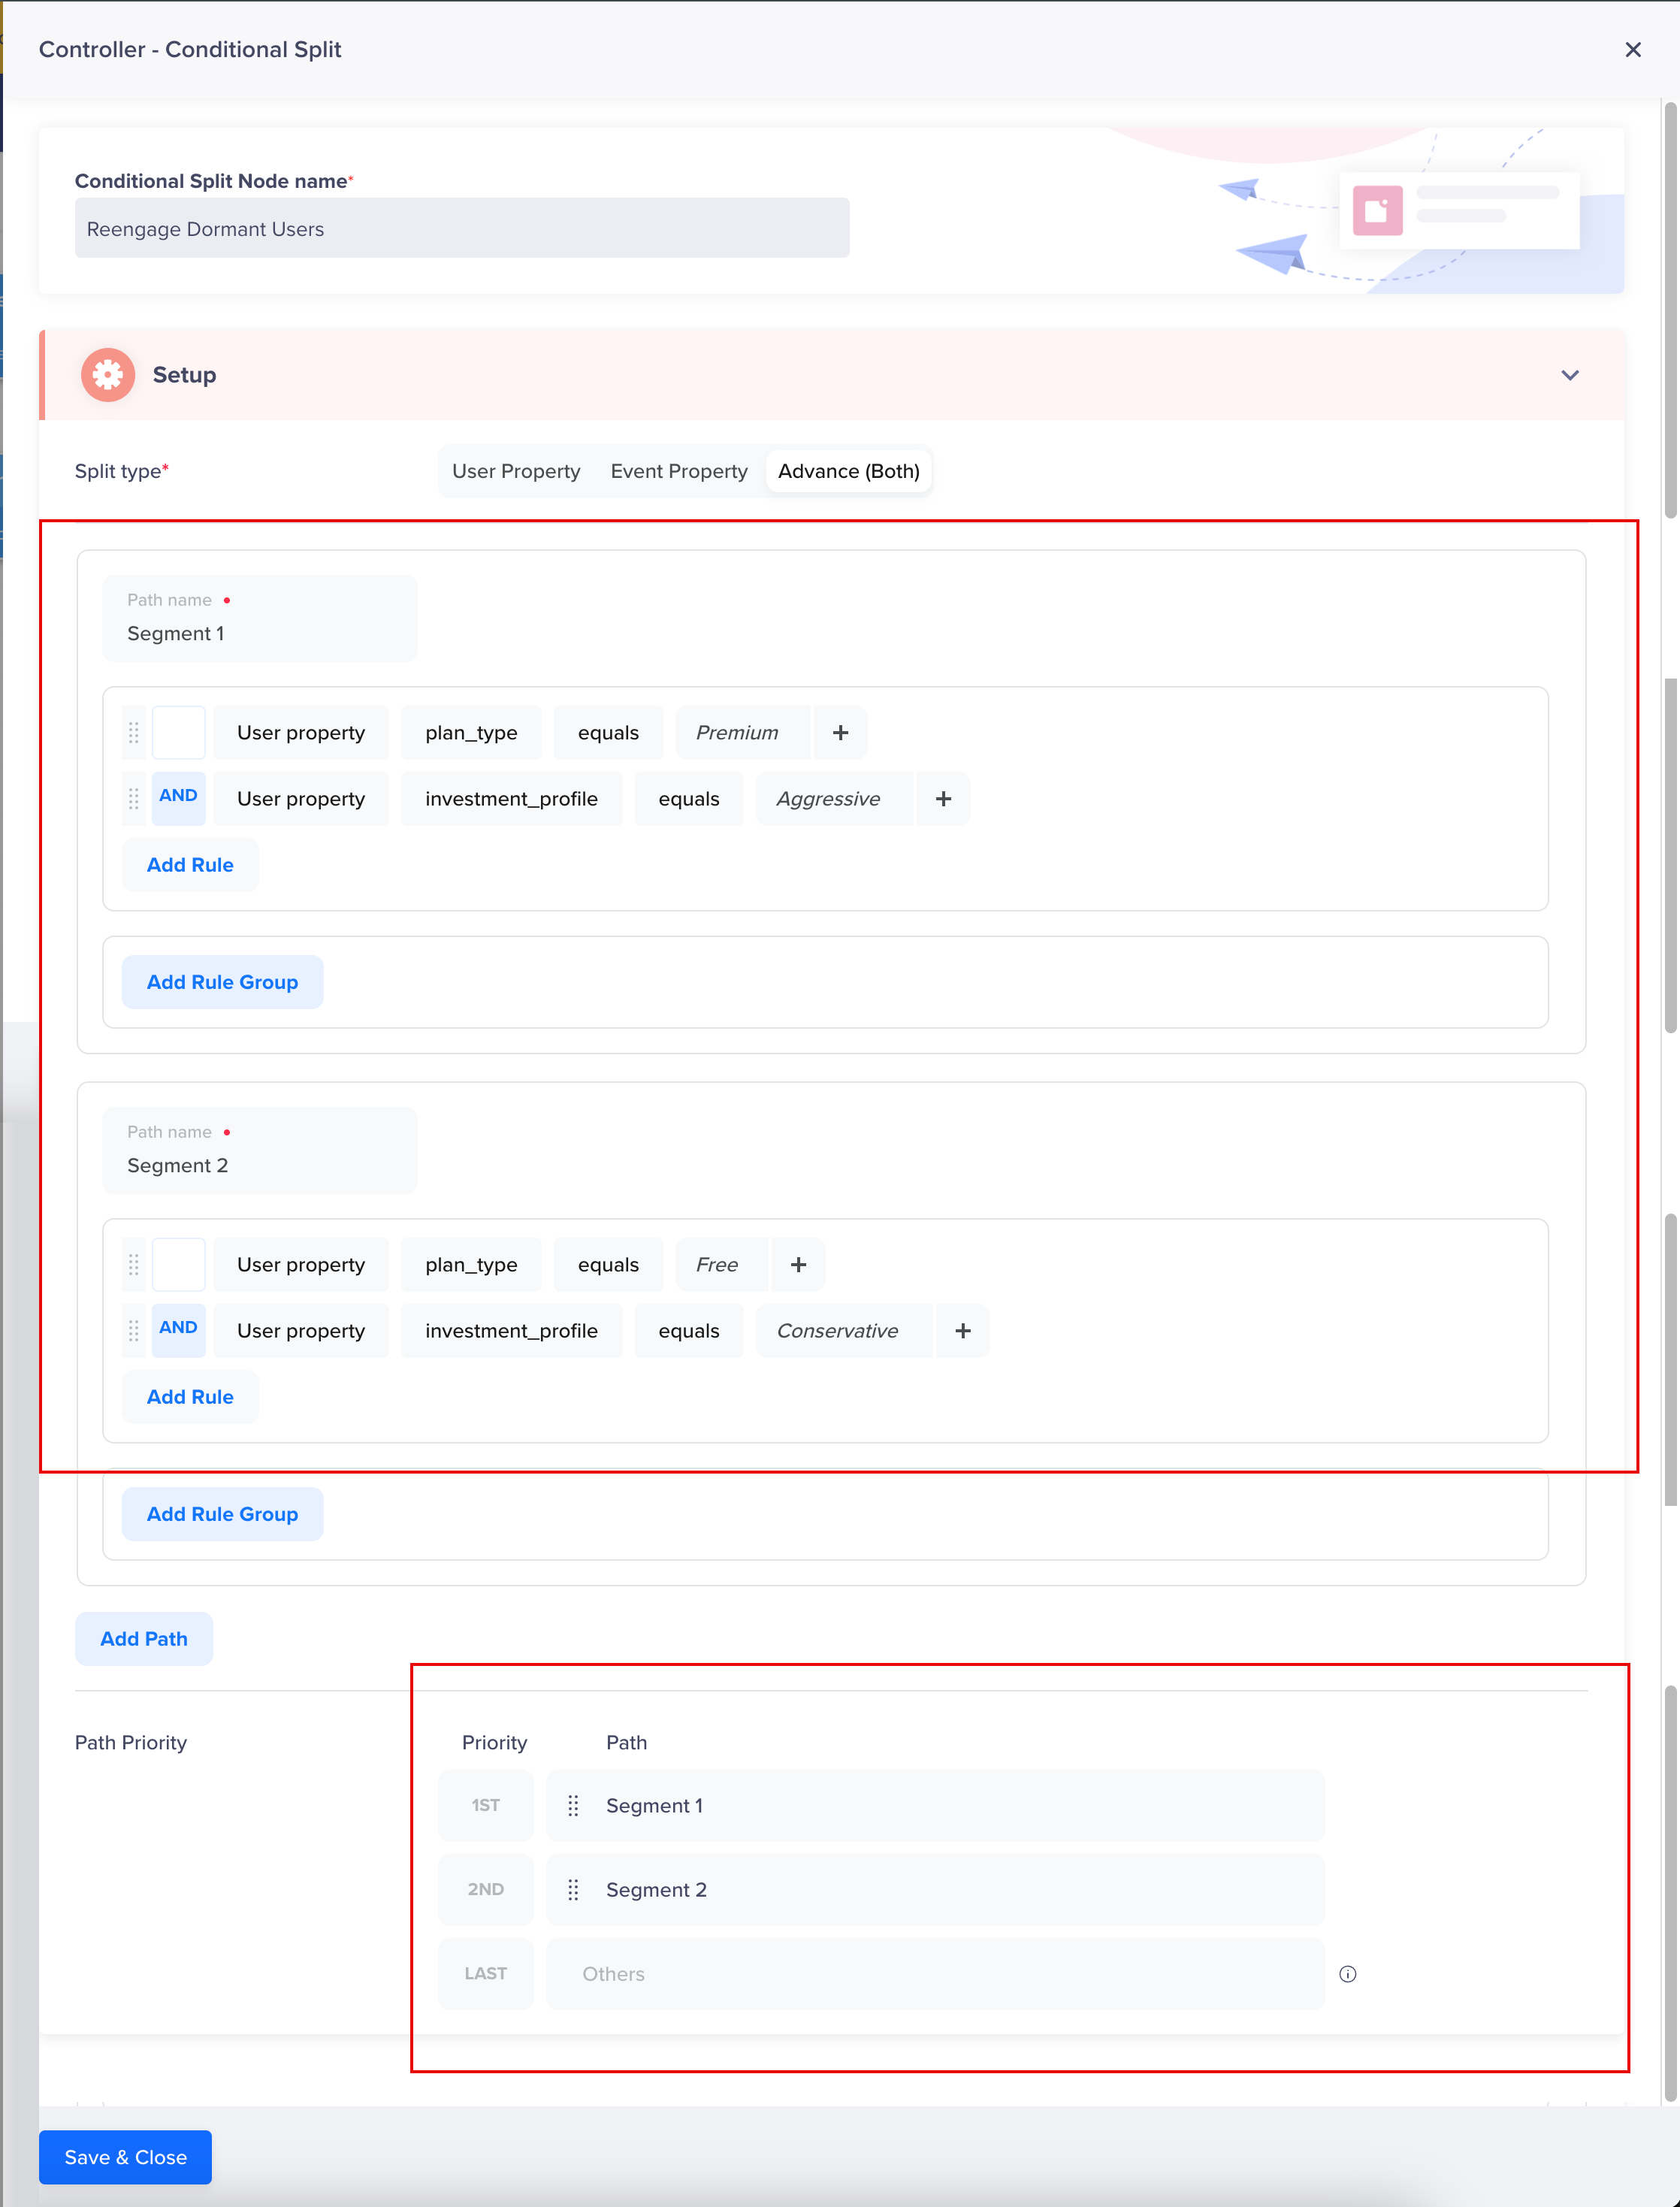Click the Save & Close button
Screen dimensions: 1680x2207
point(124,2157)
